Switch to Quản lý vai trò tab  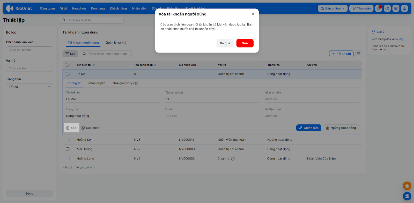point(116,43)
